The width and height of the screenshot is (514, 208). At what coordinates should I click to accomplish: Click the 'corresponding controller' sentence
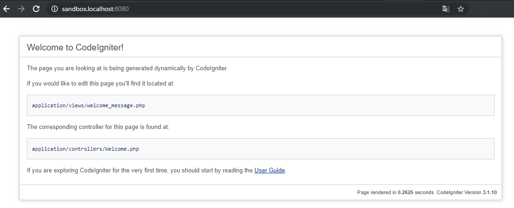(x=98, y=127)
